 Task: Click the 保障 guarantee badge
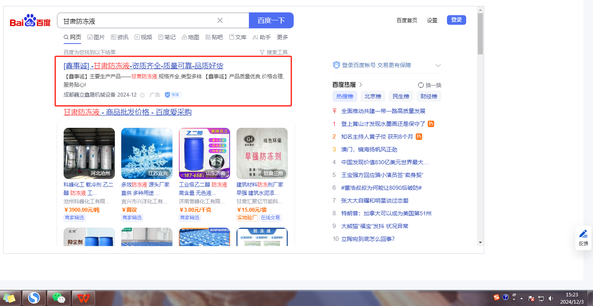click(173, 95)
